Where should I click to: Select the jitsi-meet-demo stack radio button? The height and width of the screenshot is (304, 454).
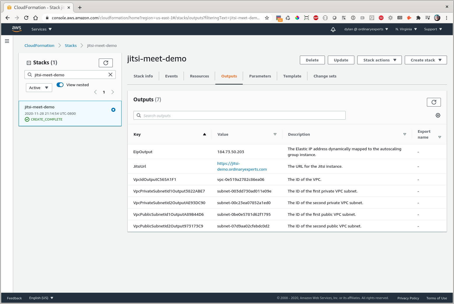tap(113, 110)
